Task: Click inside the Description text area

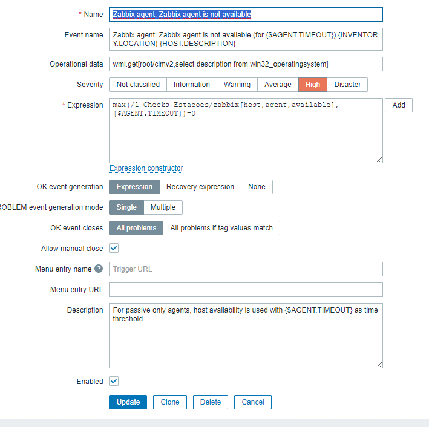Action: pos(246,336)
